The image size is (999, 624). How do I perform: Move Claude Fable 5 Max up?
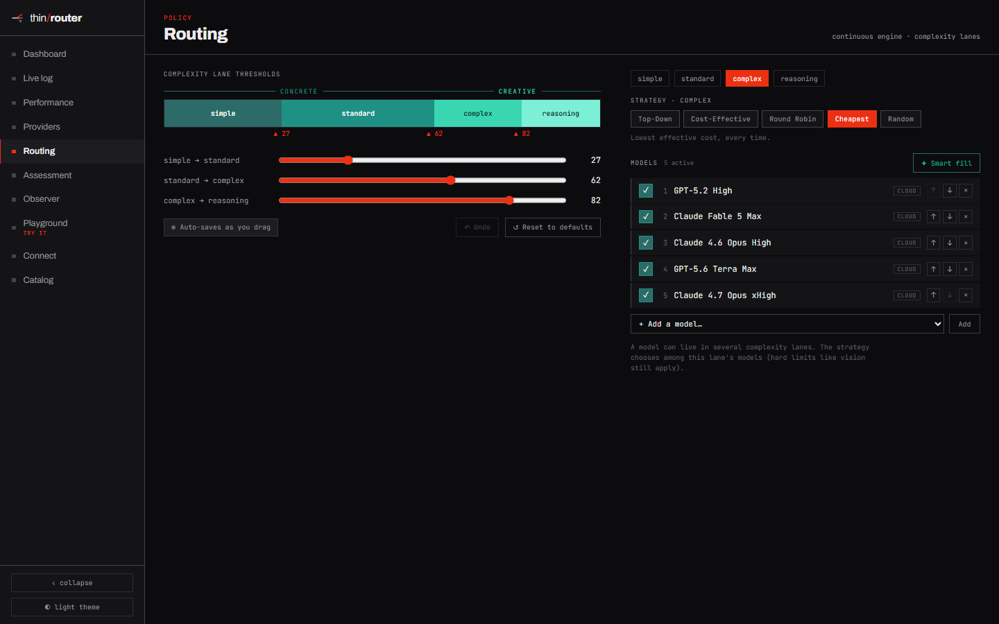(x=934, y=216)
